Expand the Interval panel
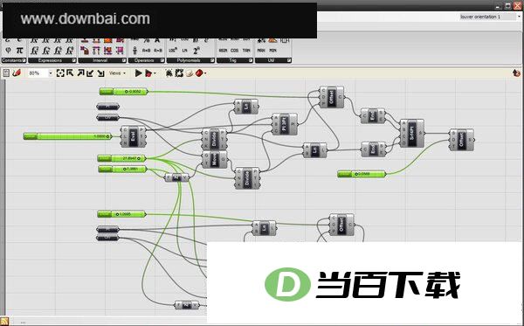This screenshot has width=524, height=326. 124,60
